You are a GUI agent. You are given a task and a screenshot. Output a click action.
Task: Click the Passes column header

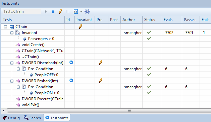point(191,20)
